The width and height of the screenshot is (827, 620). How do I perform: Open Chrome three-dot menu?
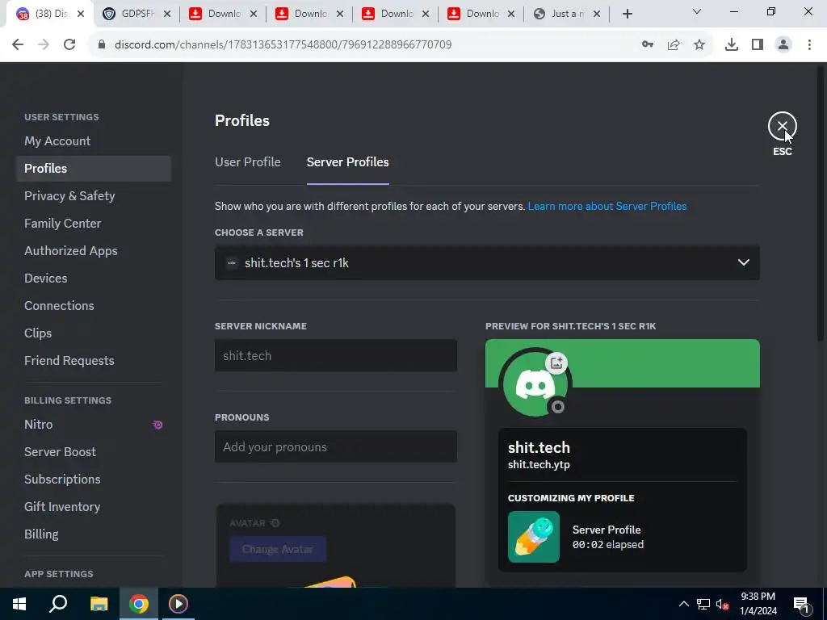tap(809, 44)
